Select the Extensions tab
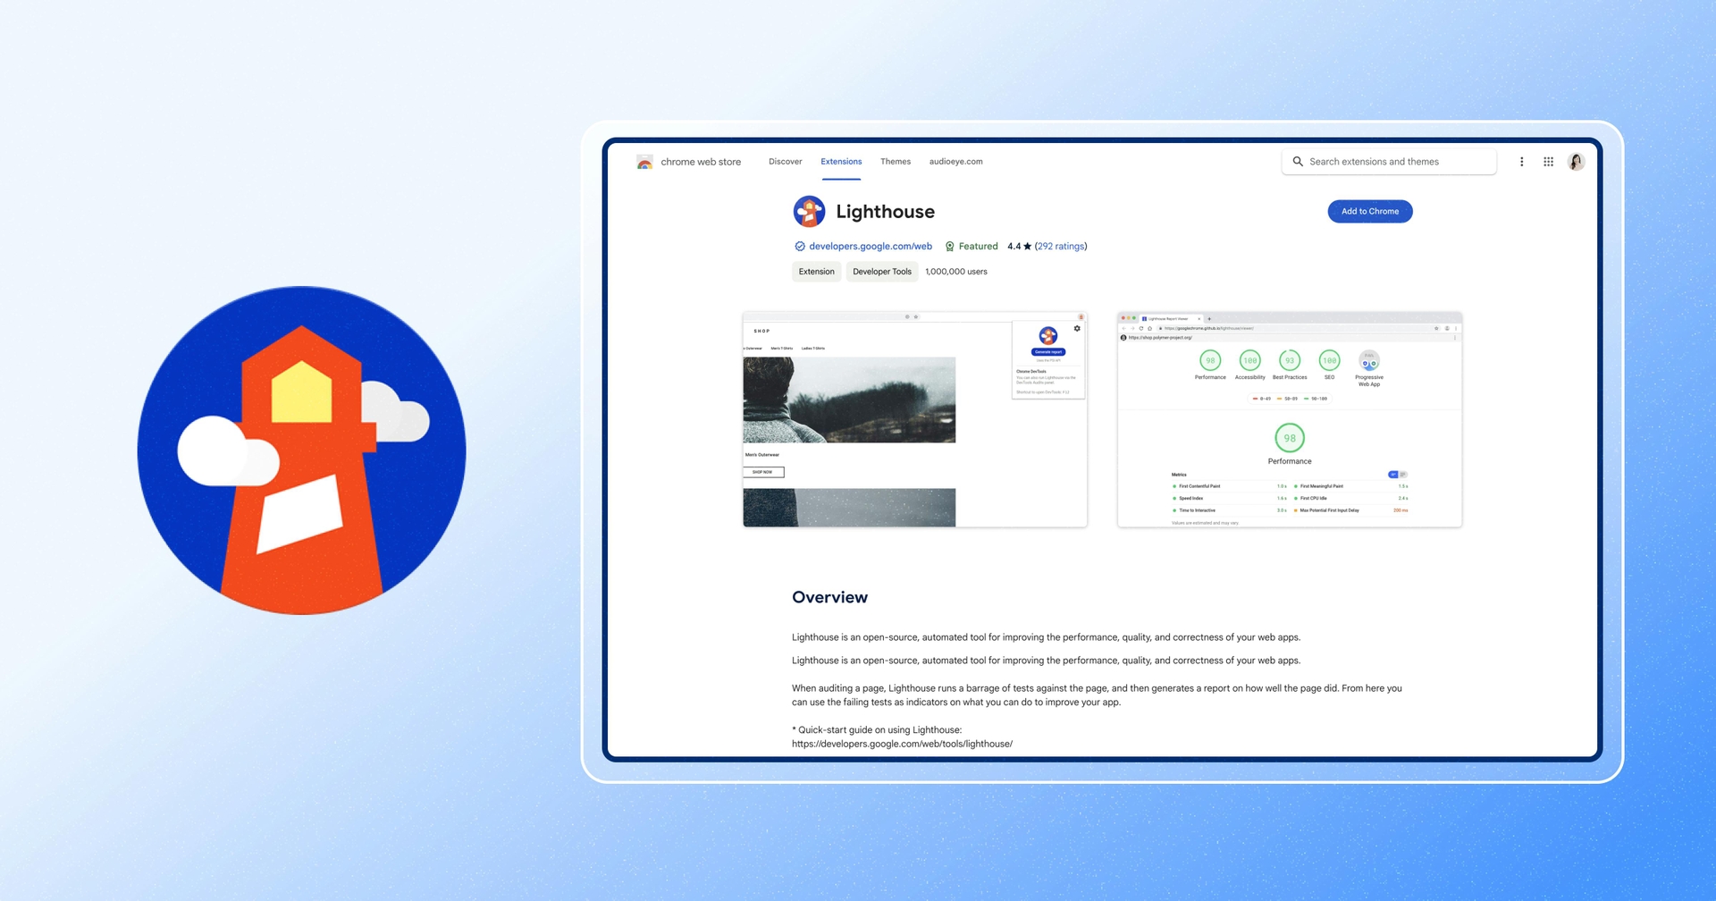The height and width of the screenshot is (901, 1716). (x=841, y=162)
